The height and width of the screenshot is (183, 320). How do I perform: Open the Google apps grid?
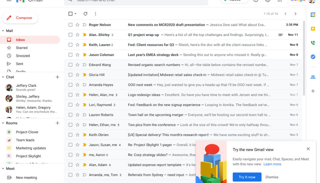(x=280, y=1)
